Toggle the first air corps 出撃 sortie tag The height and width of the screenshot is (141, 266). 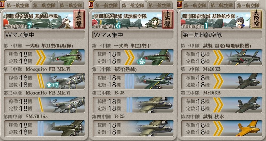pyautogui.click(x=79, y=19)
